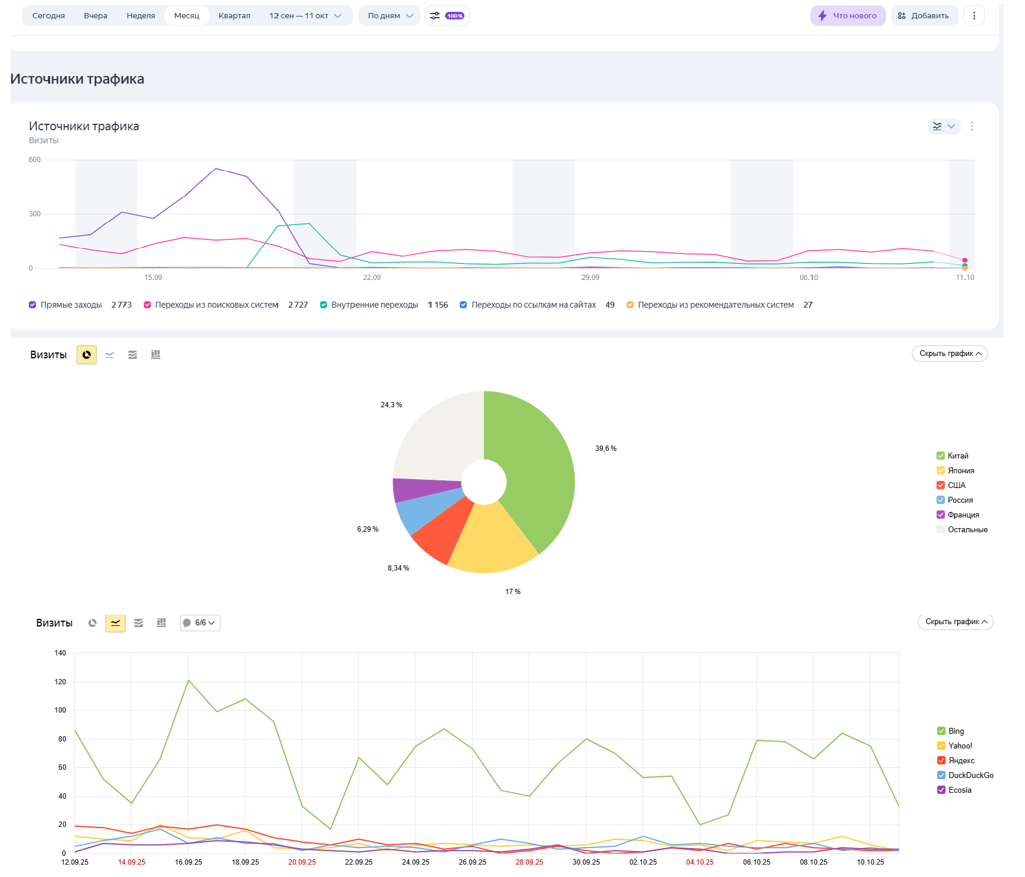The width and height of the screenshot is (1025, 877).
Task: Select pie chart view in upper Визиты section
Action: pos(87,355)
